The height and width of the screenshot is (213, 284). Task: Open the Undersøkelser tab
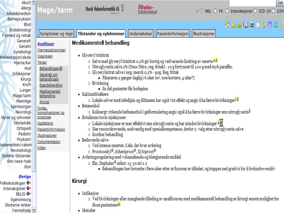(141, 34)
